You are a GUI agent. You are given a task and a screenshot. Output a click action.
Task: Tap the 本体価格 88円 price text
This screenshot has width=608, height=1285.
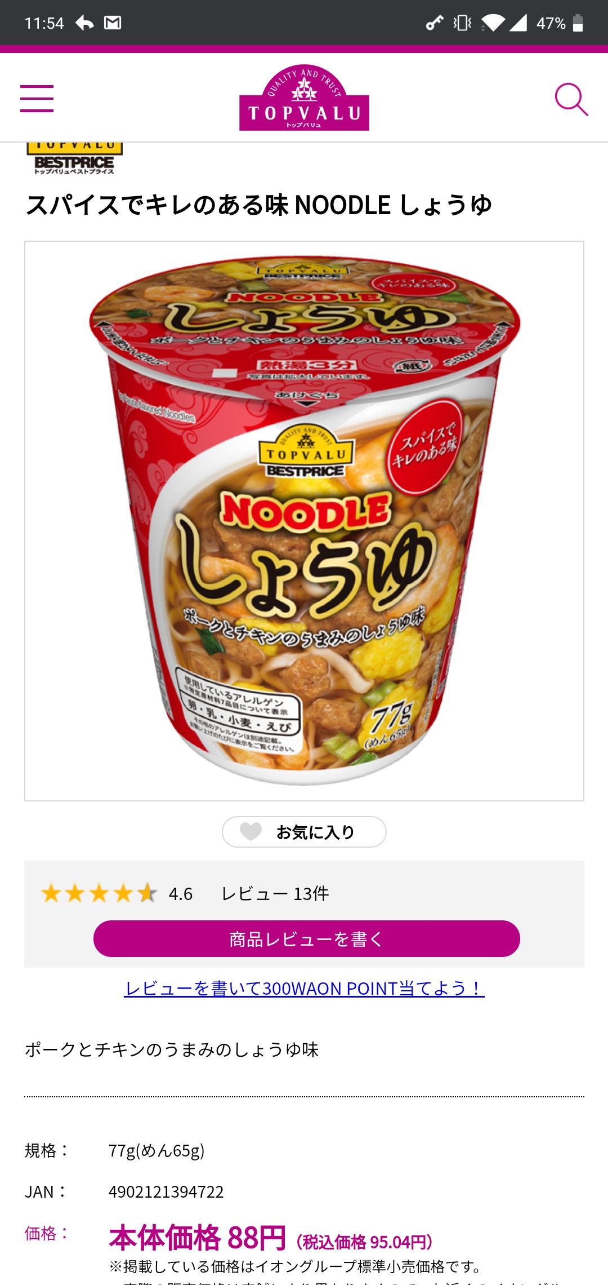198,1238
